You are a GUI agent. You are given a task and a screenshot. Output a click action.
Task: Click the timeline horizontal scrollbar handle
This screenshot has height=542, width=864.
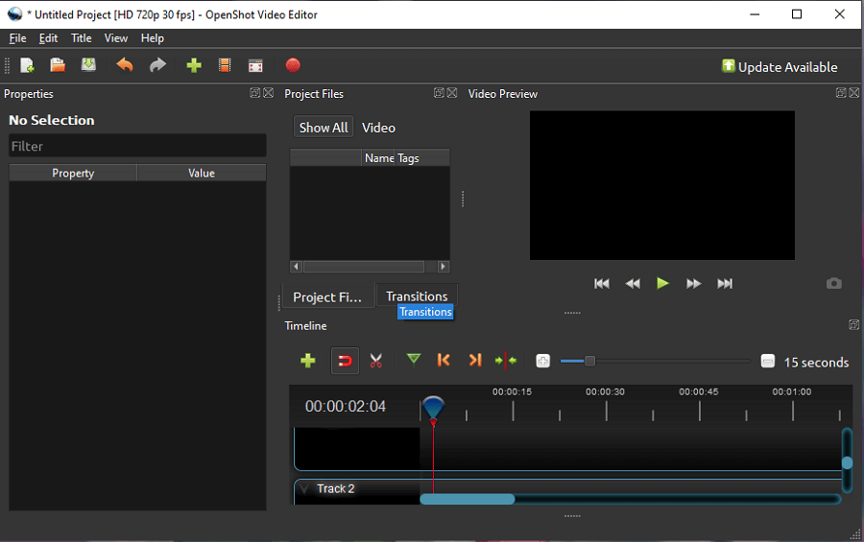point(468,499)
